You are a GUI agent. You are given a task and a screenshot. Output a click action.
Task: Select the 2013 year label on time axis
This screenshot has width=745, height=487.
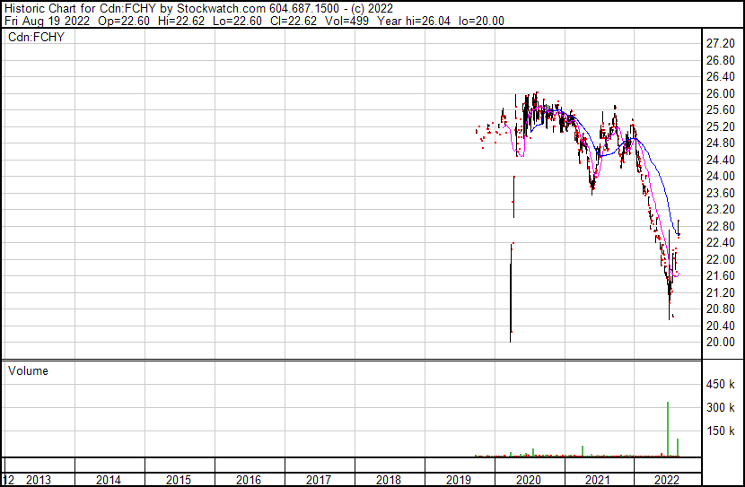(x=39, y=480)
